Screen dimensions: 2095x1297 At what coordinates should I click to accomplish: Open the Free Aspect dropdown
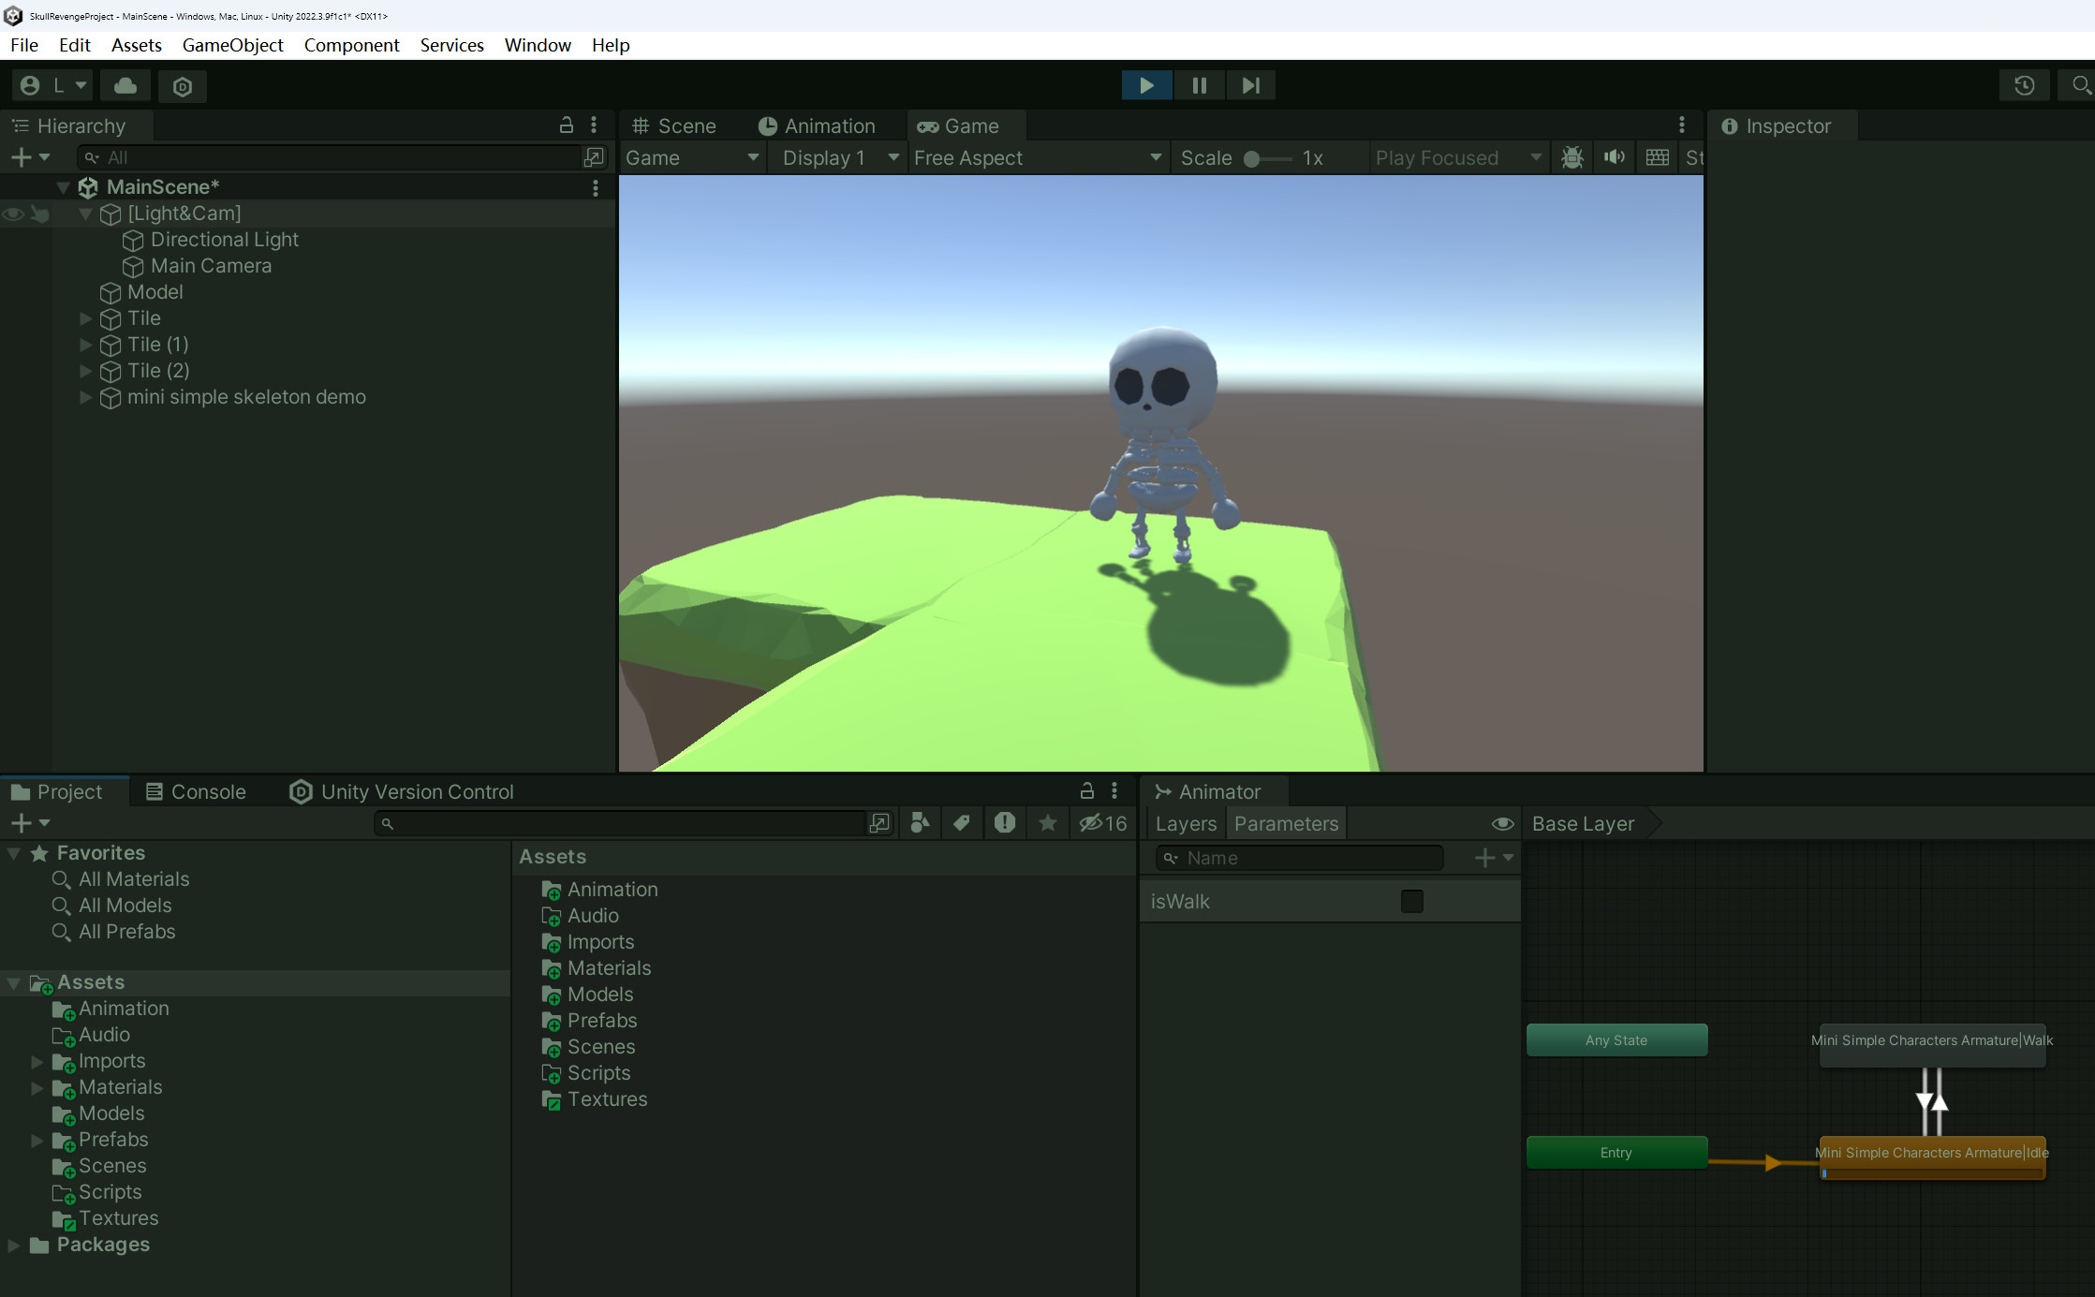(x=1038, y=157)
